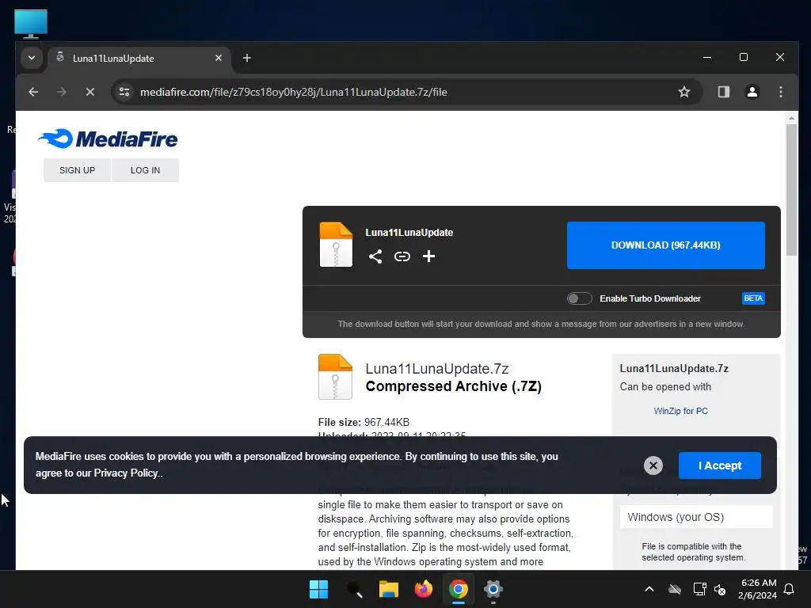Click the archive file icon in the dark download box
811x608 pixels.
tap(336, 245)
